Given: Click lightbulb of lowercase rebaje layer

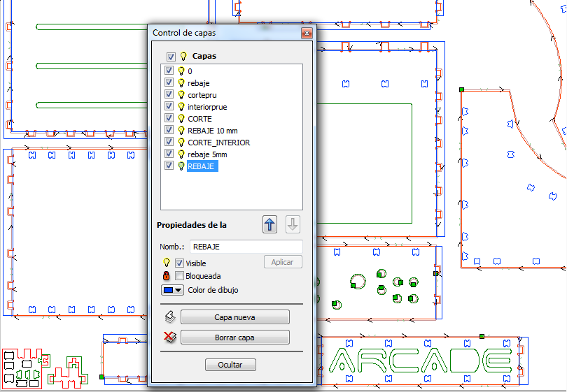Looking at the screenshot, I should (181, 82).
